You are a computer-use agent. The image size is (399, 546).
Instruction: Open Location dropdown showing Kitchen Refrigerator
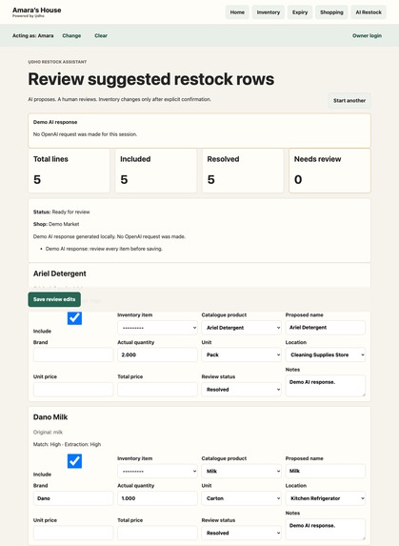point(326,498)
